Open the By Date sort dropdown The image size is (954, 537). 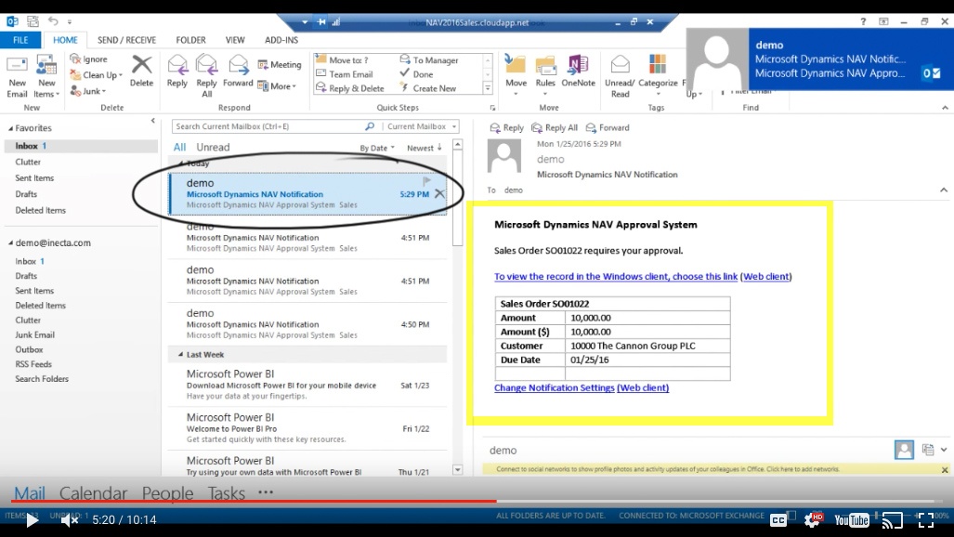(x=377, y=148)
